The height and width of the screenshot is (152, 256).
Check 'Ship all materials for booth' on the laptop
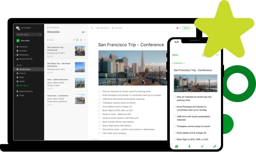[99, 91]
